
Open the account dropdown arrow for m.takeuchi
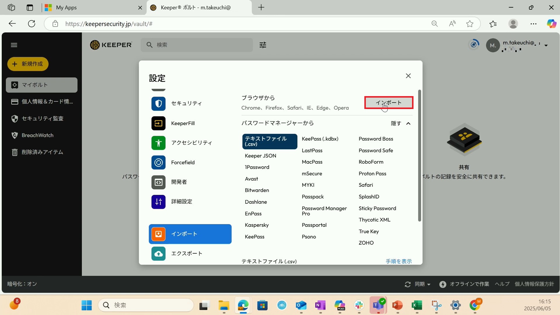point(546,45)
